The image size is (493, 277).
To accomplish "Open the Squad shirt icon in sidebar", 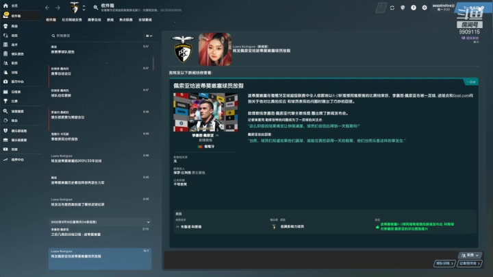I will pyautogui.click(x=5, y=26).
